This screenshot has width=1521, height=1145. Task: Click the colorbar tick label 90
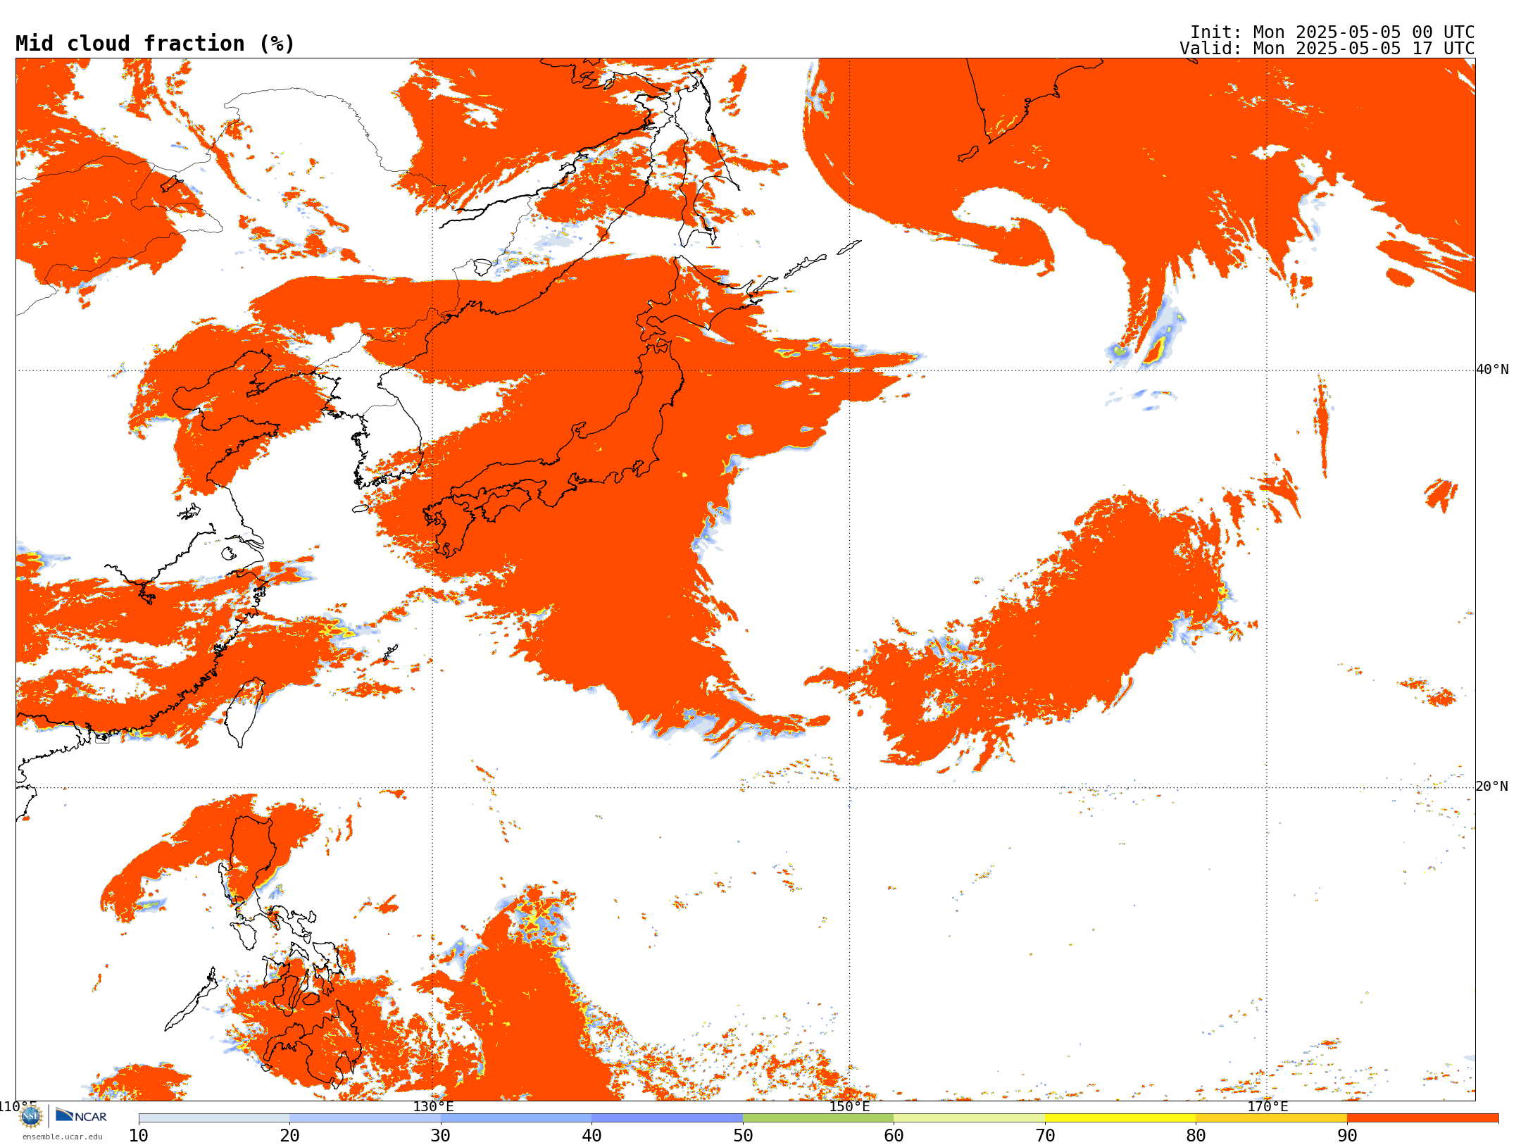point(1347,1136)
